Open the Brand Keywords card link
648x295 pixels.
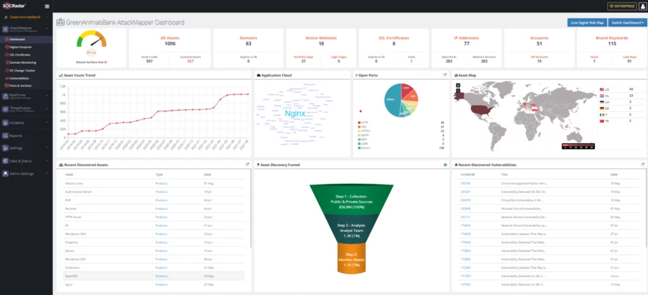point(612,38)
